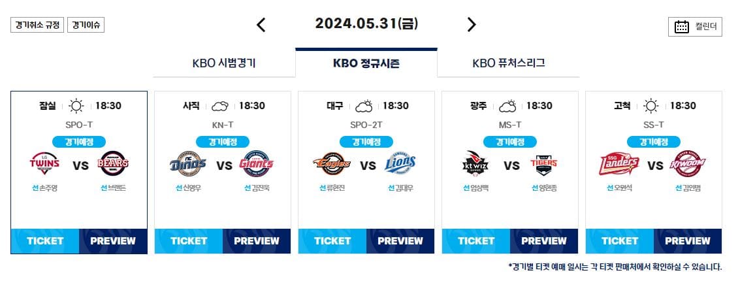Screen dimensions: 738x281
Task: Click the Doosan Bears team logo
Action: pyautogui.click(x=113, y=164)
